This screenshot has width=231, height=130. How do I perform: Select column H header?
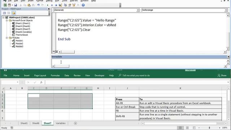98,88
